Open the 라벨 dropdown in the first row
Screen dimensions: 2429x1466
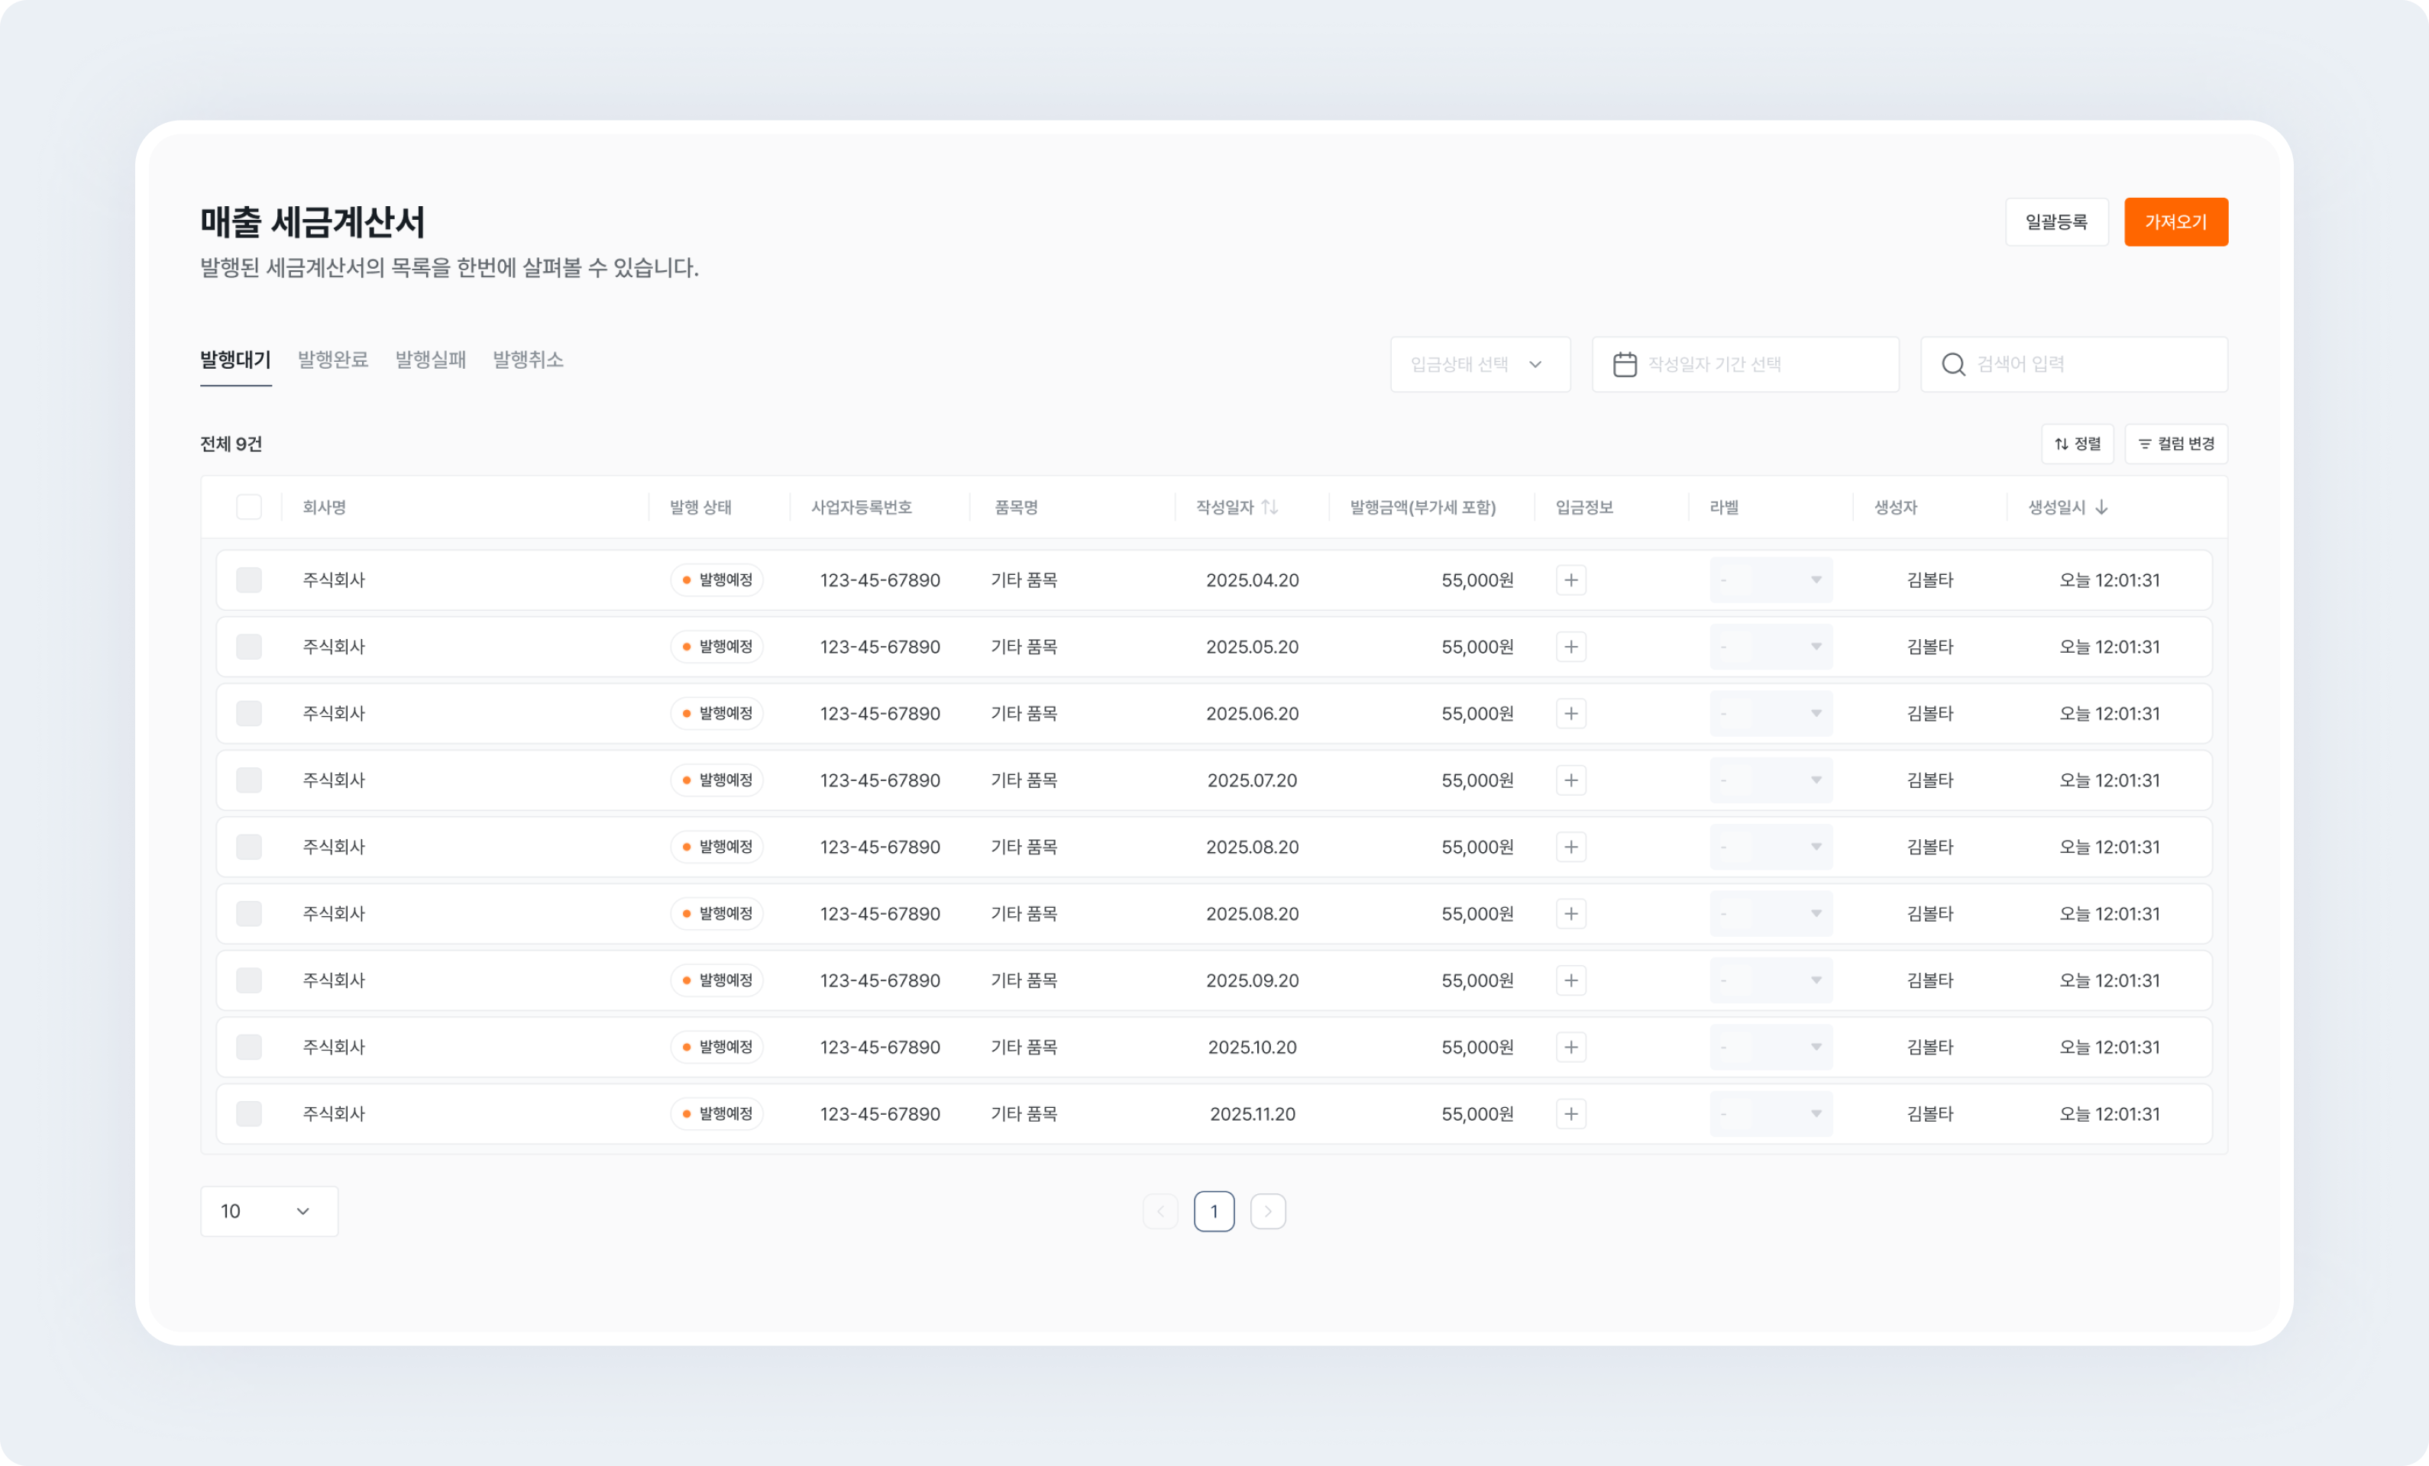pyautogui.click(x=1771, y=580)
